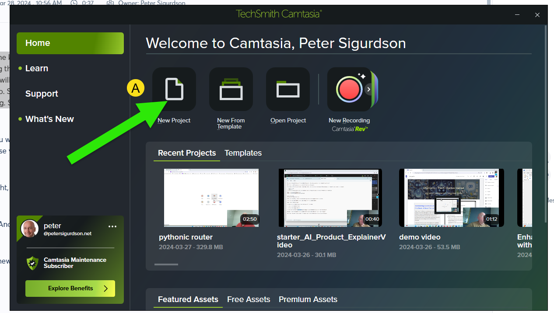Viewport: 554px width, 313px height.
Task: Click the Open Project icon
Action: [x=288, y=89]
